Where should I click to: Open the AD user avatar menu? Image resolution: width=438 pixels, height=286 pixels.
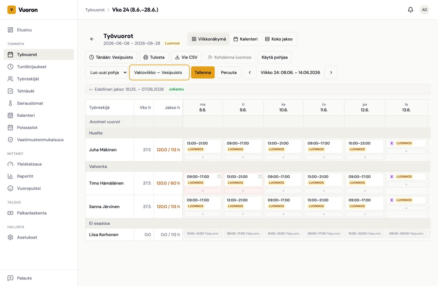click(x=424, y=10)
